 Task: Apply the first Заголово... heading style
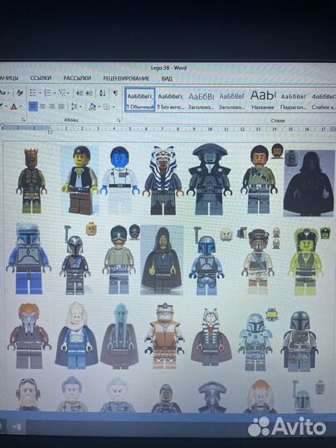(x=201, y=100)
